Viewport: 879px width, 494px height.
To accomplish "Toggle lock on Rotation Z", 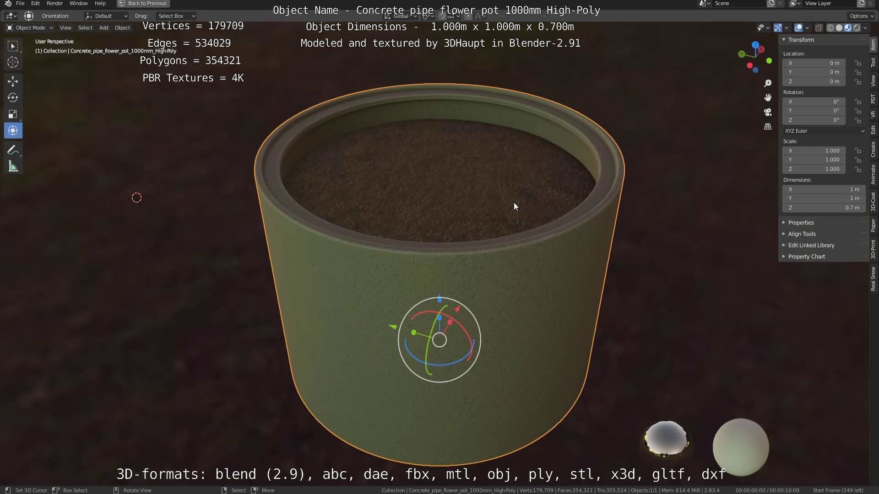I will point(858,120).
